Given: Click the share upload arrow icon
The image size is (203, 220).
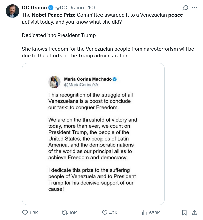Looking at the screenshot, I should tap(195, 213).
